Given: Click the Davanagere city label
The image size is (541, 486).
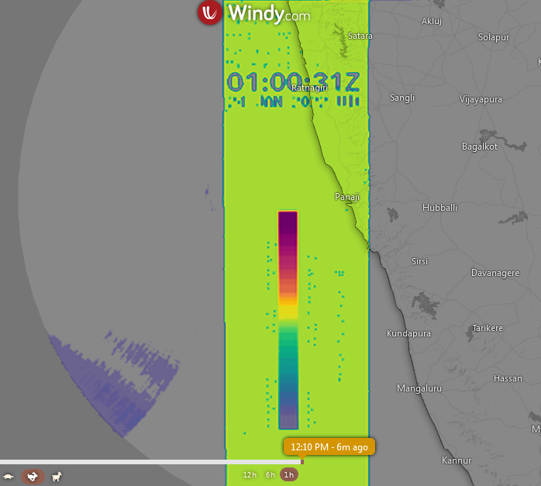Looking at the screenshot, I should pyautogui.click(x=495, y=273).
